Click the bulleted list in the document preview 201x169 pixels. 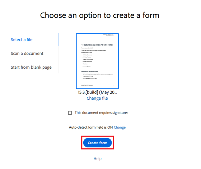click(x=88, y=60)
